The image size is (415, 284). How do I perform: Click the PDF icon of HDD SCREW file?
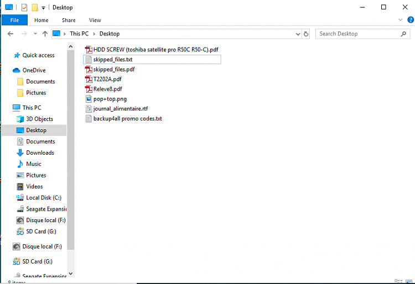coord(89,50)
